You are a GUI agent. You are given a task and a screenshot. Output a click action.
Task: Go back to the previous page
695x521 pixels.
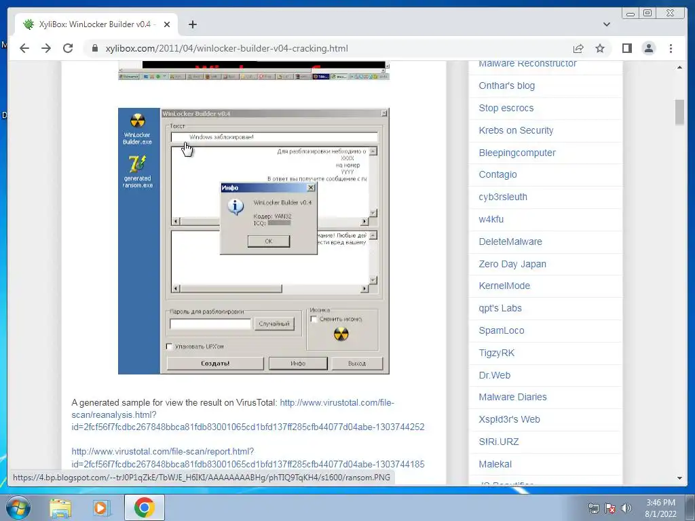24,48
